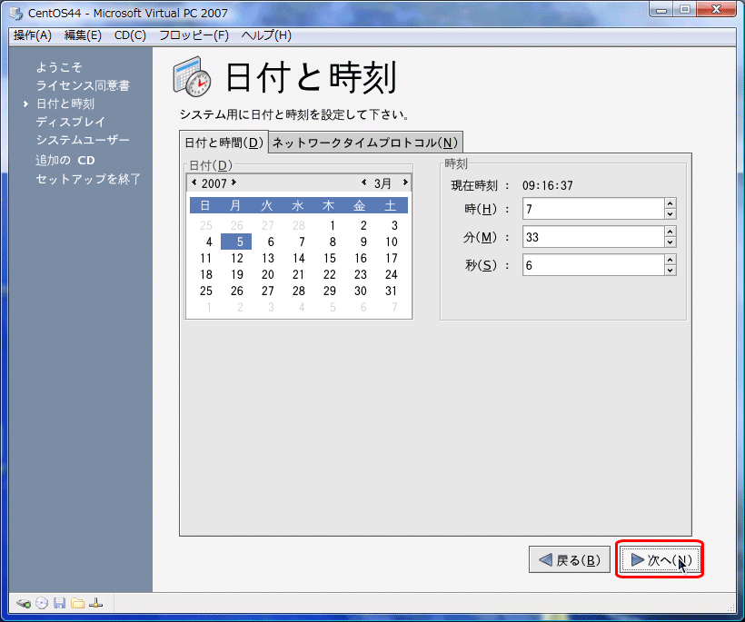Click current time 09:16:37 text
Screen dimensions: 745x622
tap(548, 185)
